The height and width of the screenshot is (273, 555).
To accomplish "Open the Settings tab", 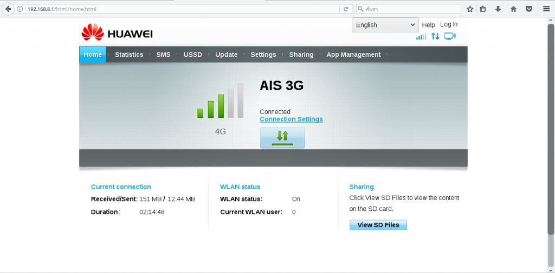I will (263, 55).
